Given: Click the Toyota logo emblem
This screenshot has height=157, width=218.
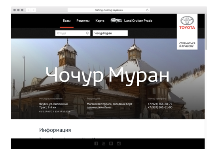Looking at the screenshot, I should (187, 21).
